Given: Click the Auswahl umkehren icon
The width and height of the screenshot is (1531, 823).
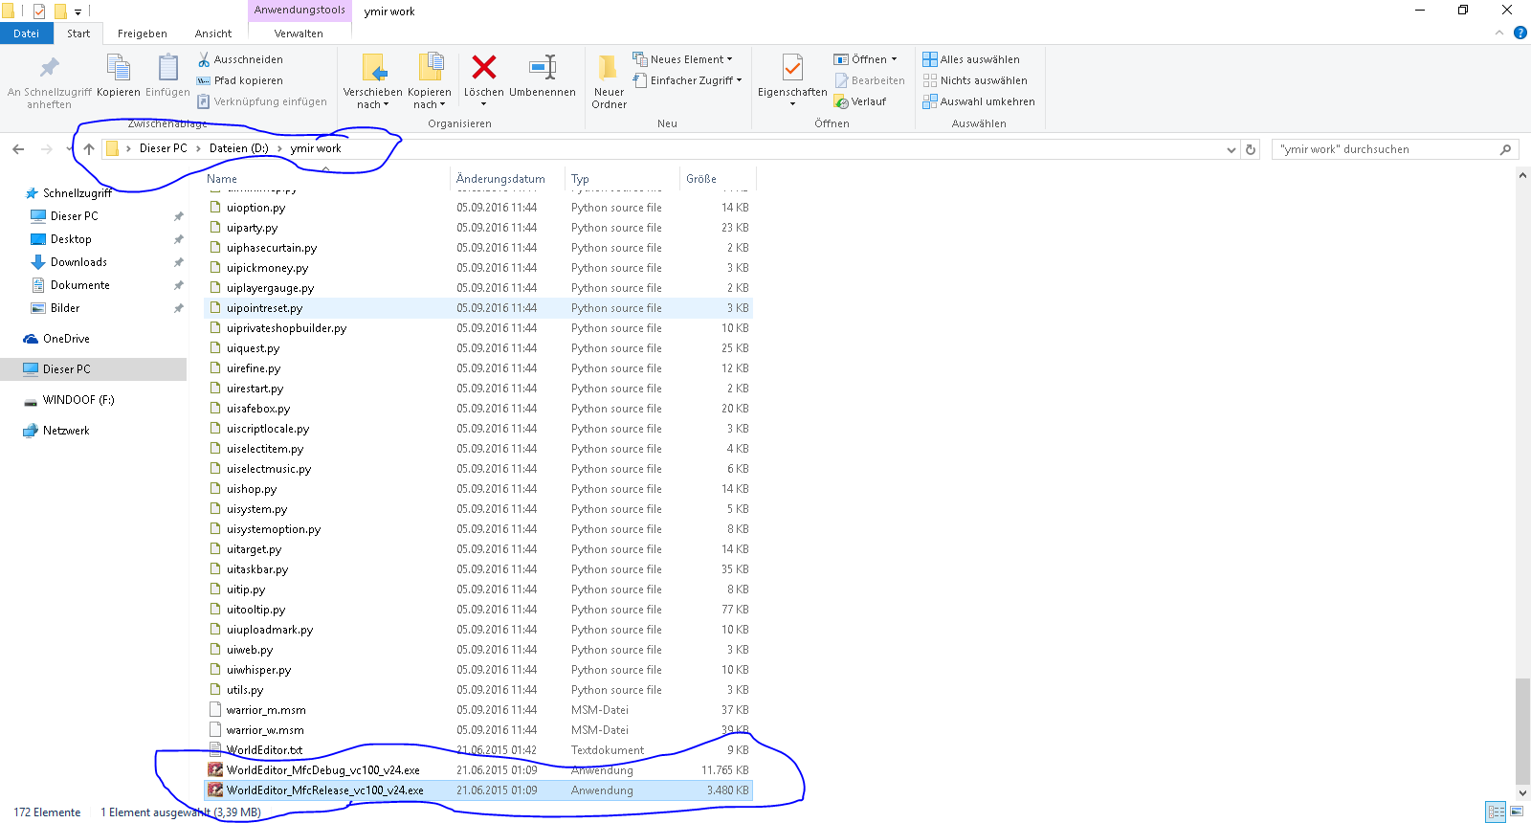Looking at the screenshot, I should pyautogui.click(x=929, y=101).
